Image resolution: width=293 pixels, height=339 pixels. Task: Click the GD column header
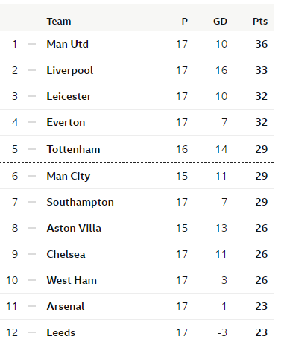coord(220,22)
